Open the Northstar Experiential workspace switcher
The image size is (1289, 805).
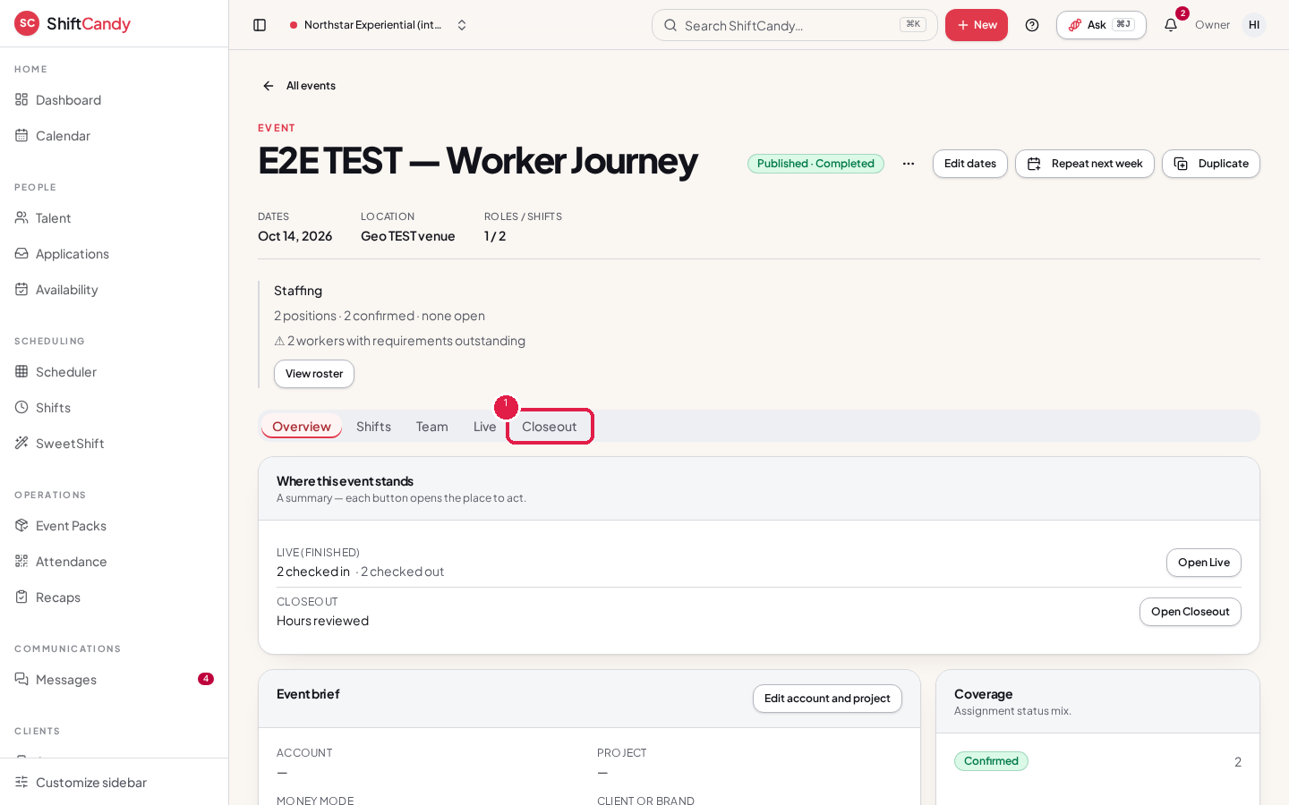380,25
